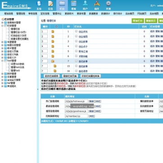The width and height of the screenshot is (163, 163).
Task: Tick the checkbox in the ID 2 row
Action: 76,36
